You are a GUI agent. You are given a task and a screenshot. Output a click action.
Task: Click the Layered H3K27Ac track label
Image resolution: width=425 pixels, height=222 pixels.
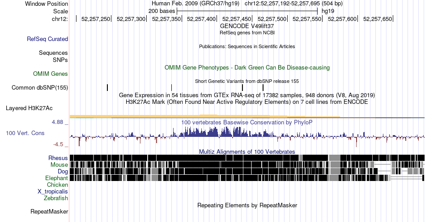[29, 108]
